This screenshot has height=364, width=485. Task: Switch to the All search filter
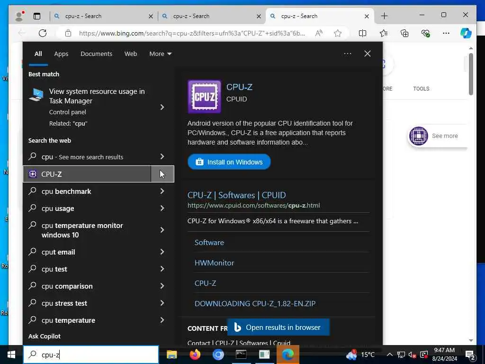pyautogui.click(x=38, y=54)
